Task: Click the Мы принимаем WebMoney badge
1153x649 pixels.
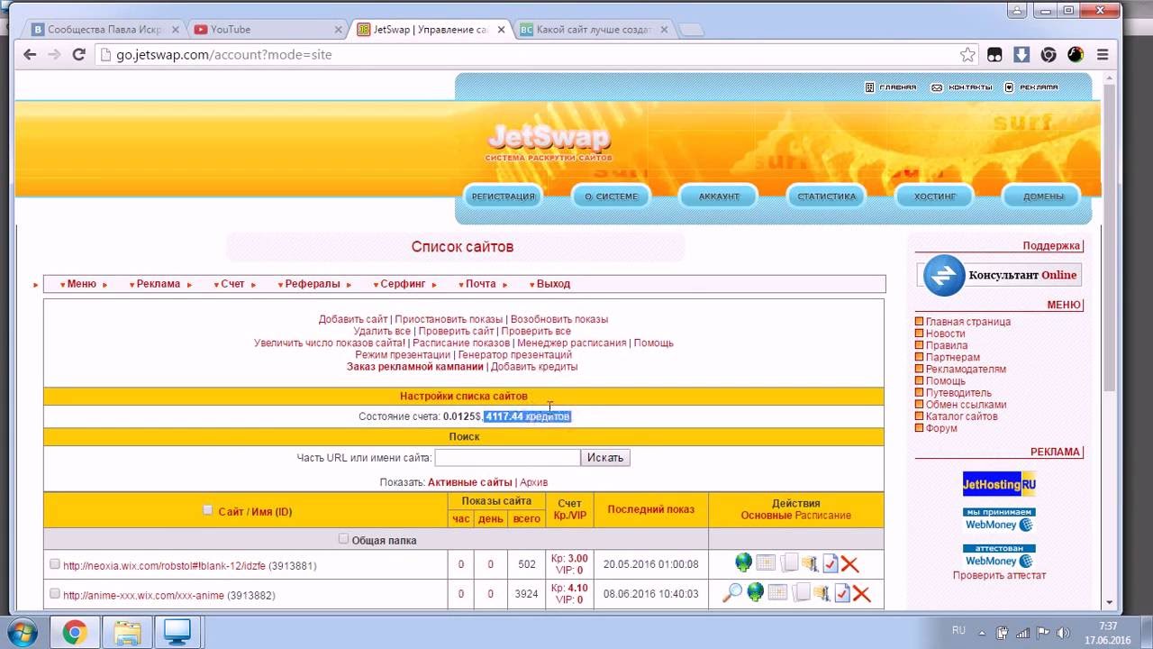Action: click(x=999, y=519)
